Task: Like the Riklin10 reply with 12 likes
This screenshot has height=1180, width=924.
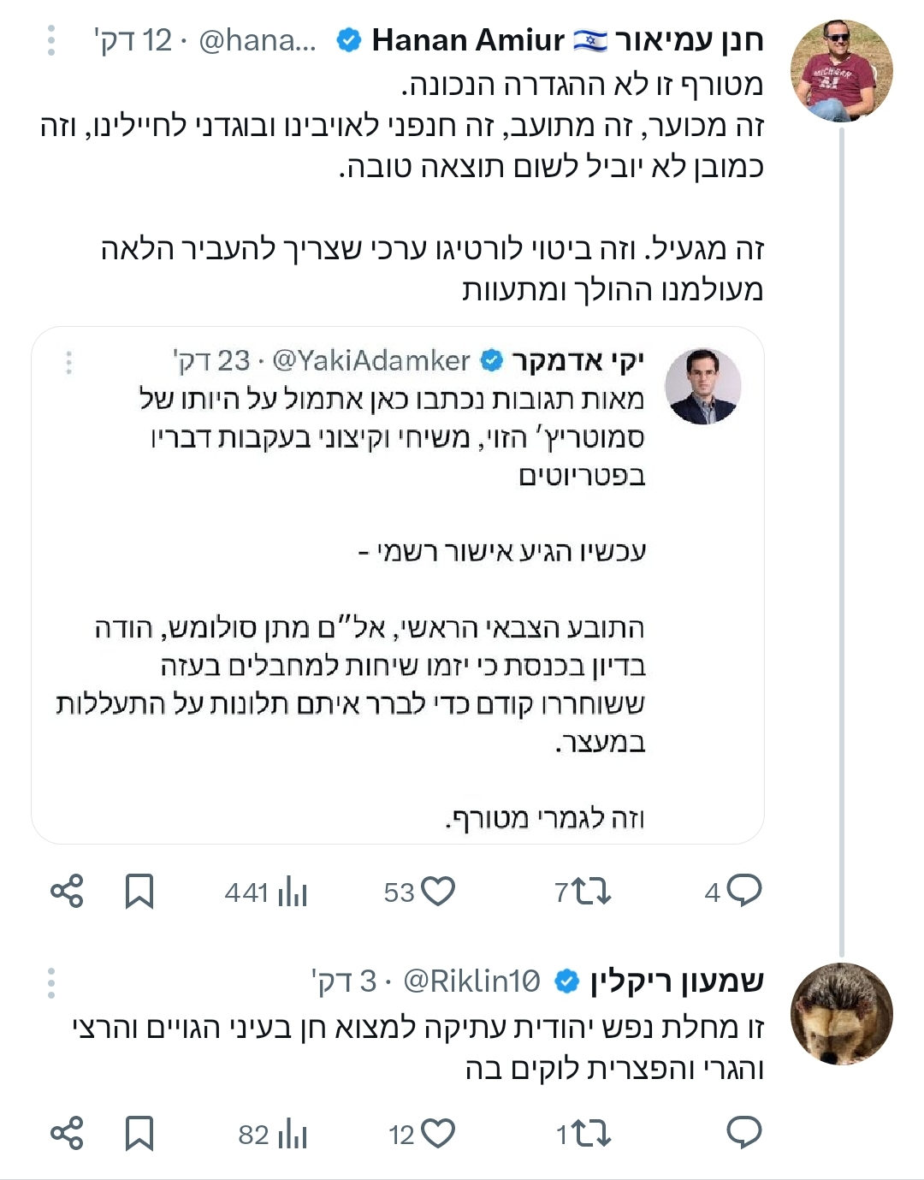Action: tap(439, 1134)
